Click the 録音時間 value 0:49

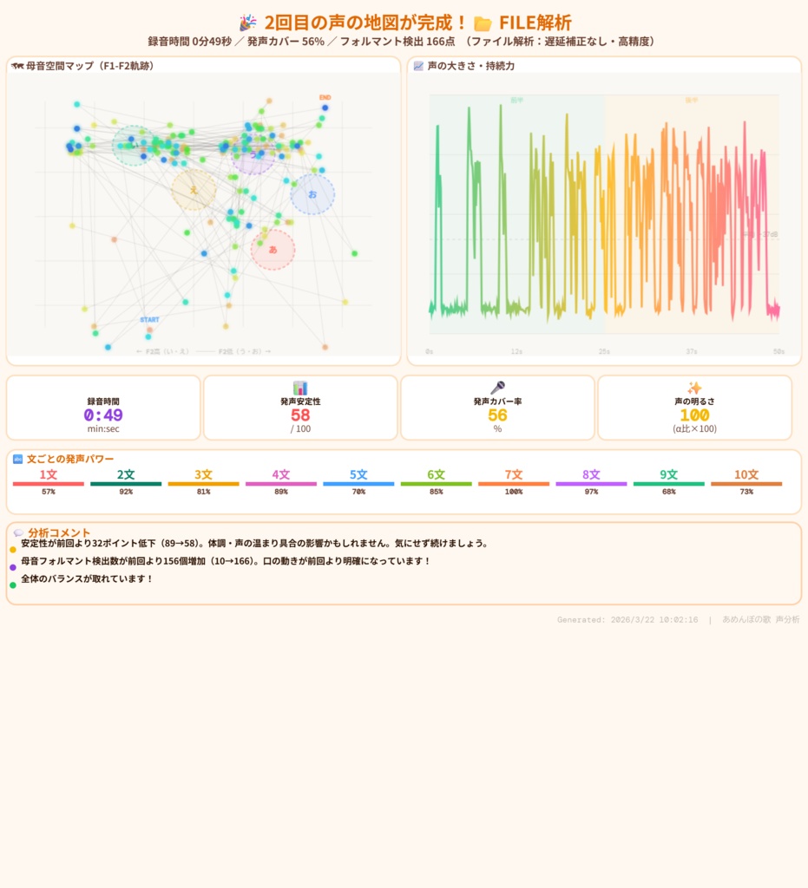(103, 415)
